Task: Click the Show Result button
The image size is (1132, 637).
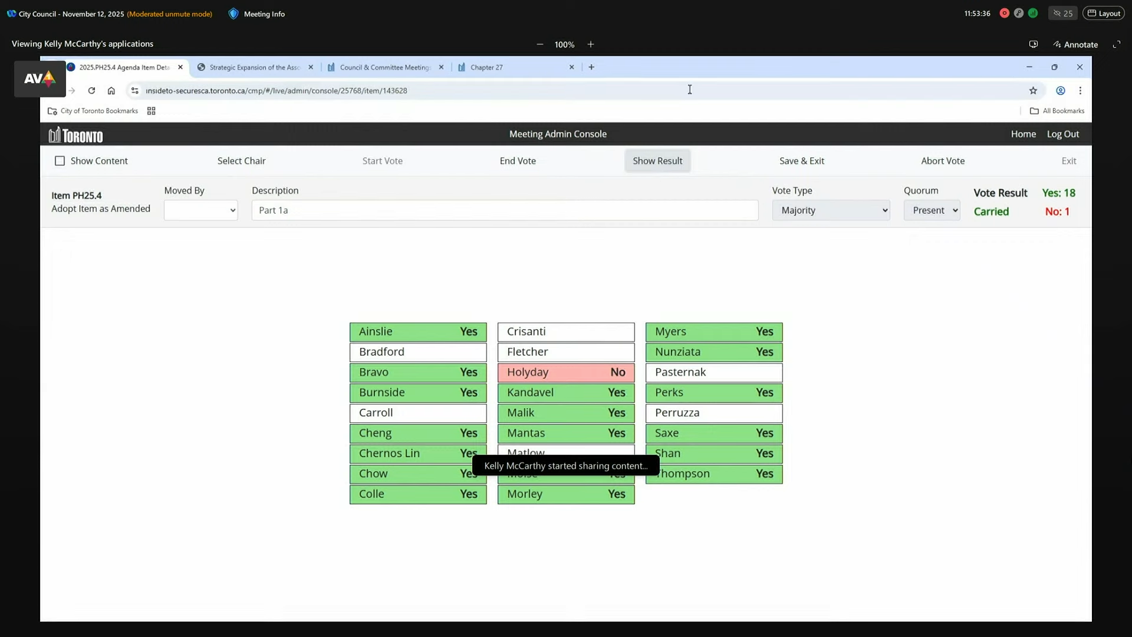Action: (657, 161)
